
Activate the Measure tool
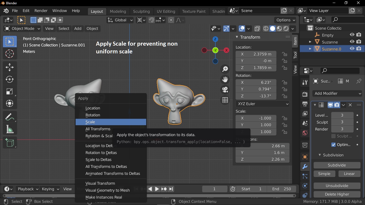(x=10, y=129)
